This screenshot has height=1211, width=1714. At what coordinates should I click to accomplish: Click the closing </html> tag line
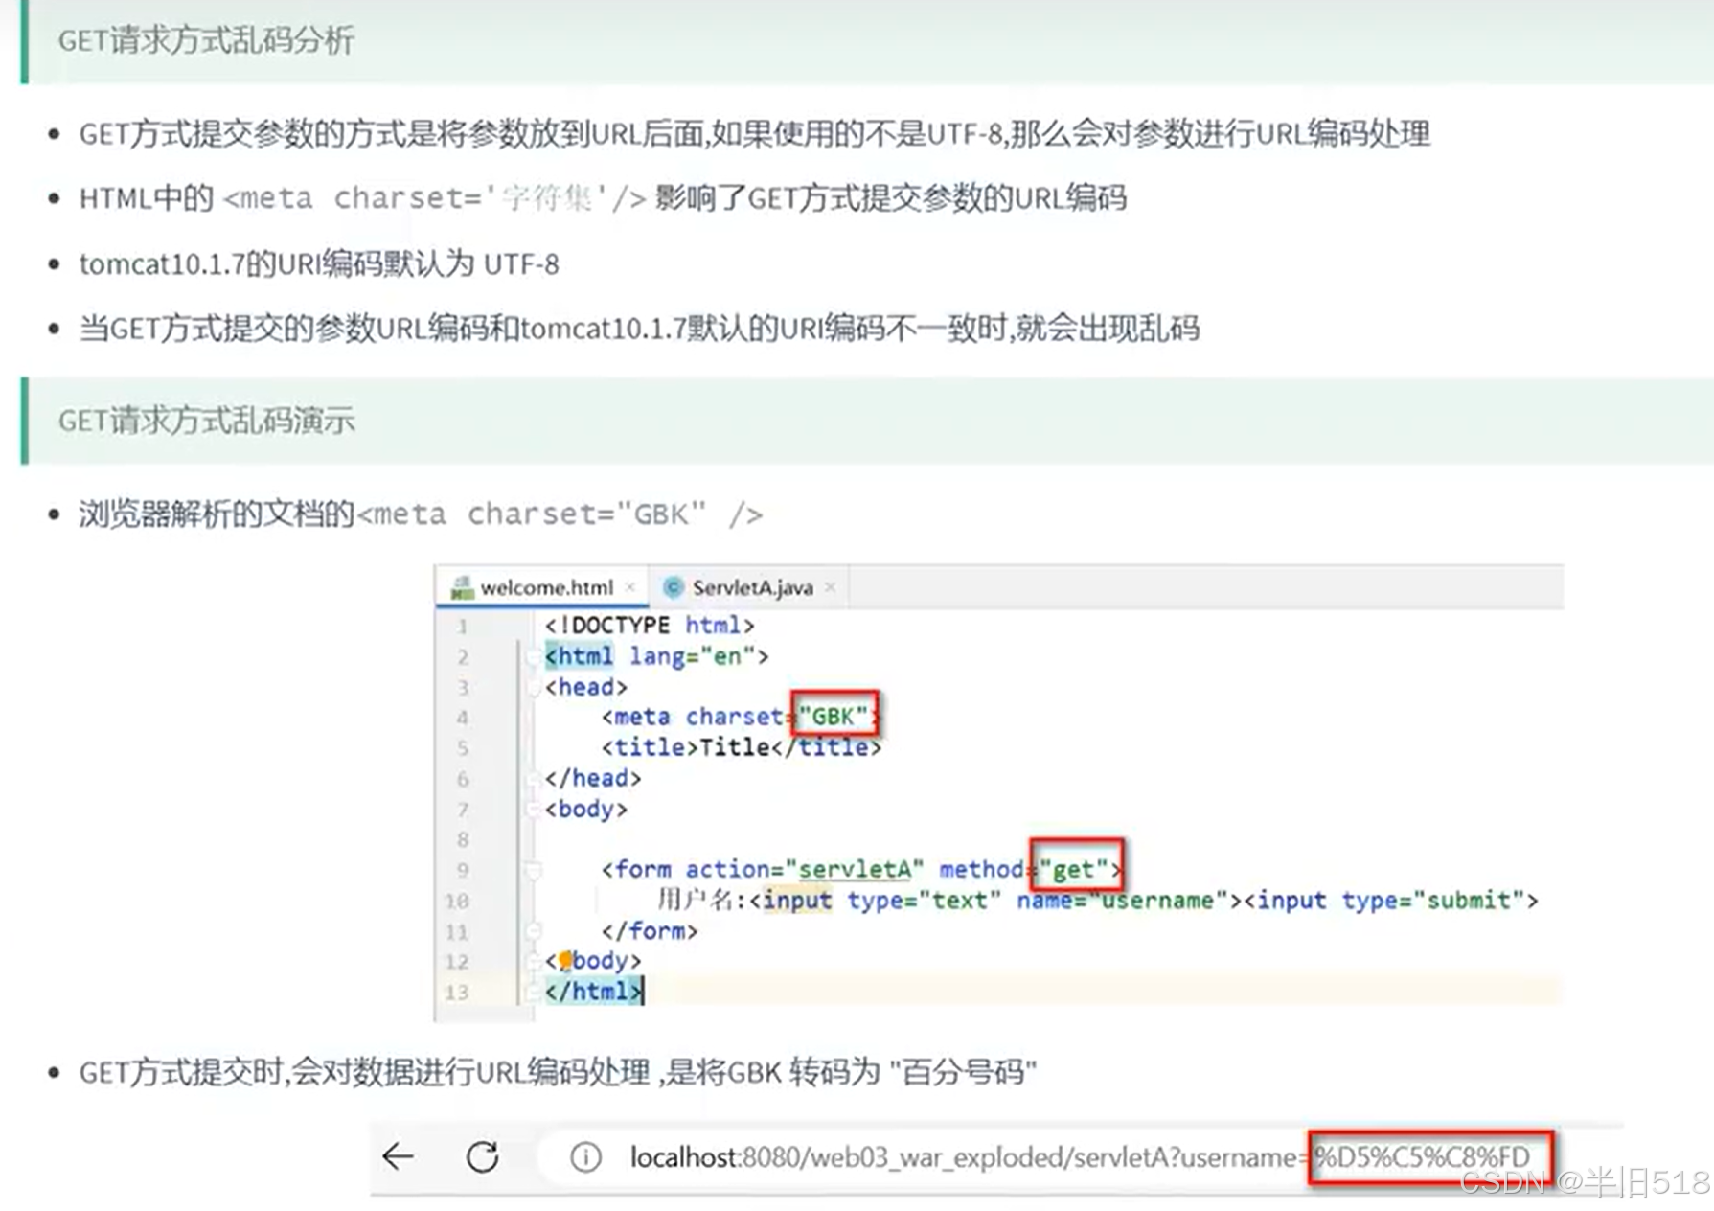tap(593, 991)
